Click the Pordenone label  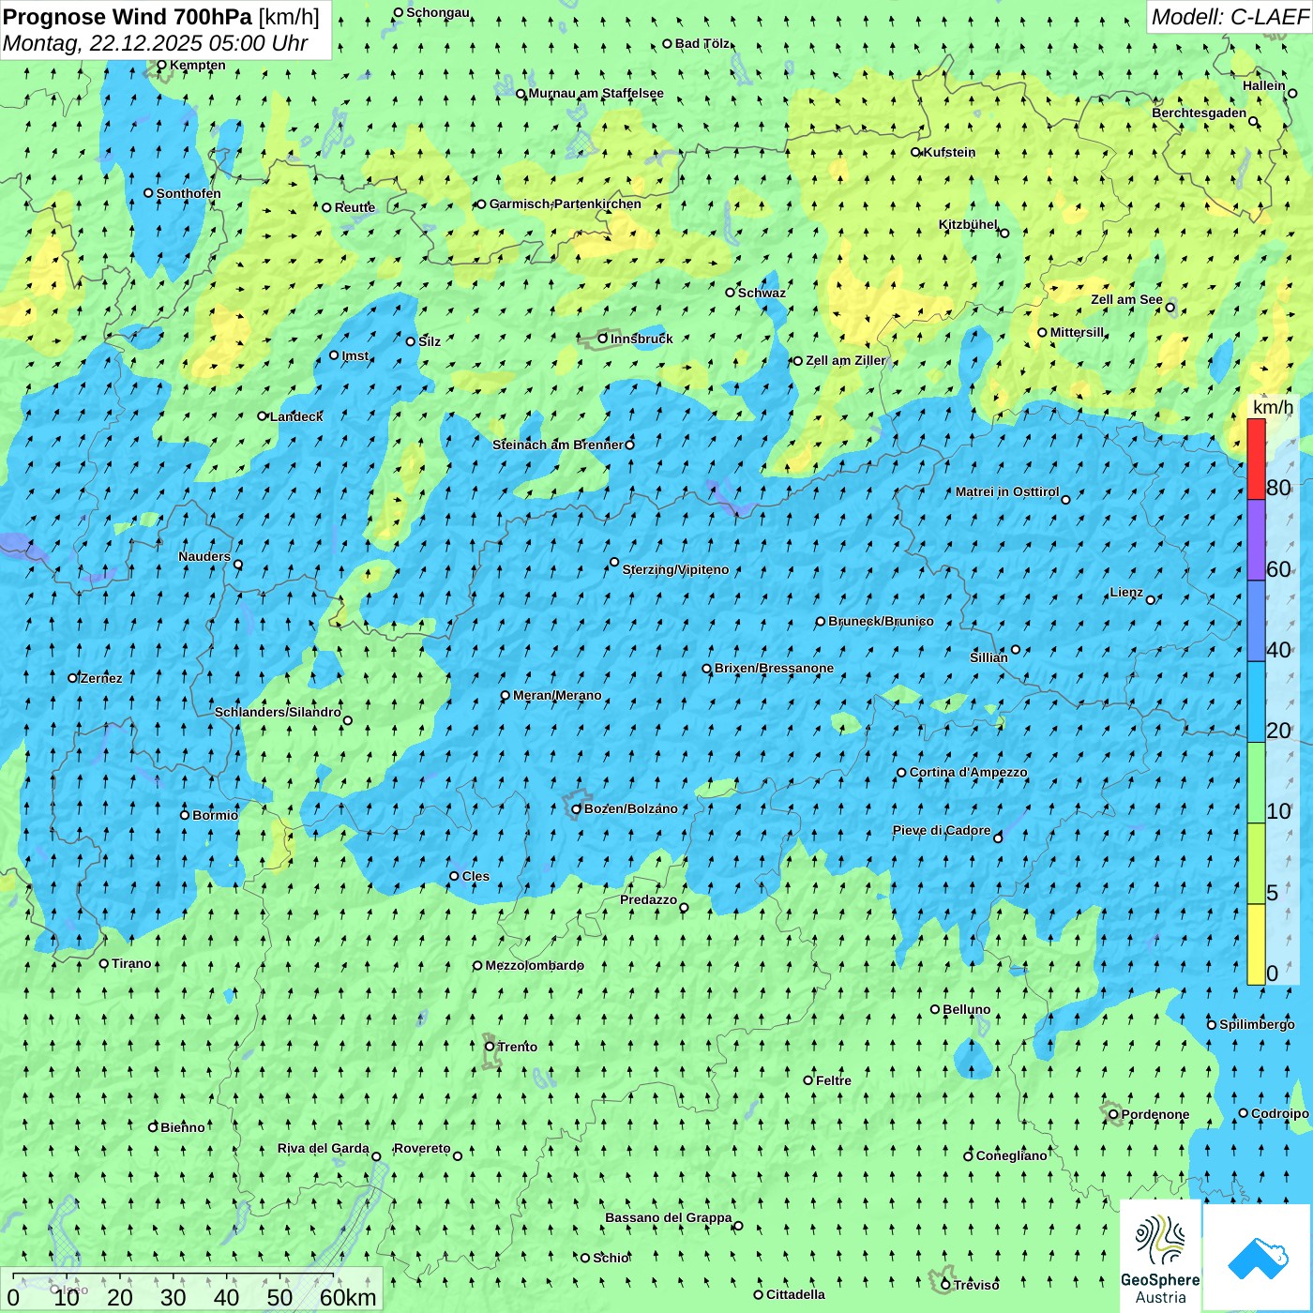(x=1155, y=1114)
